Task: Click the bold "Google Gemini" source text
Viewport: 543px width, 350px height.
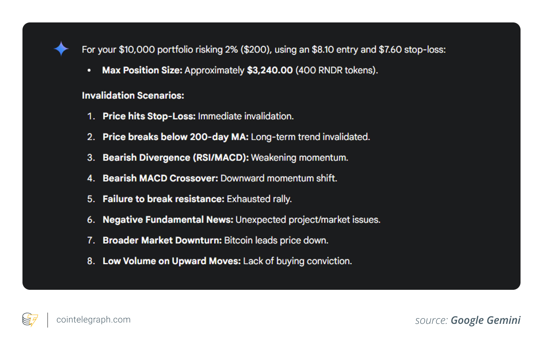Action: [485, 320]
